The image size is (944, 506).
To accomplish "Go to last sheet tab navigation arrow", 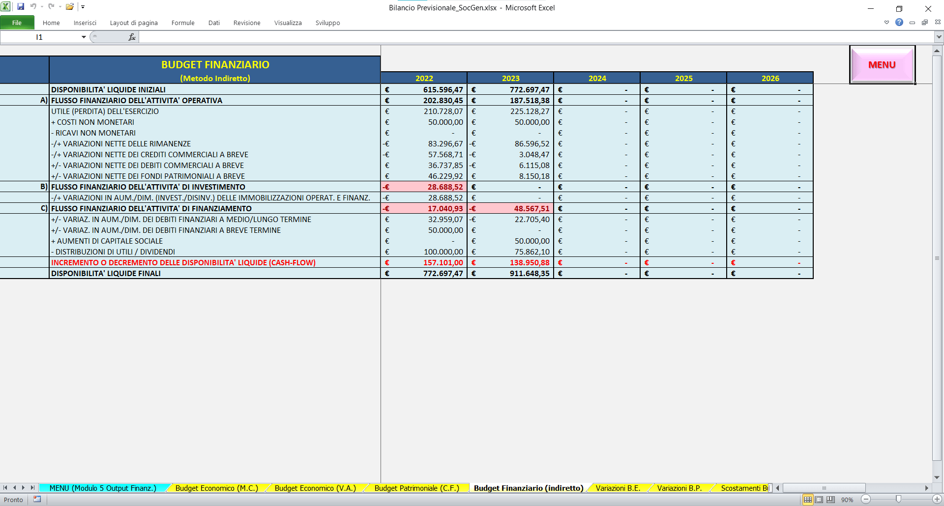I will tap(32, 488).
